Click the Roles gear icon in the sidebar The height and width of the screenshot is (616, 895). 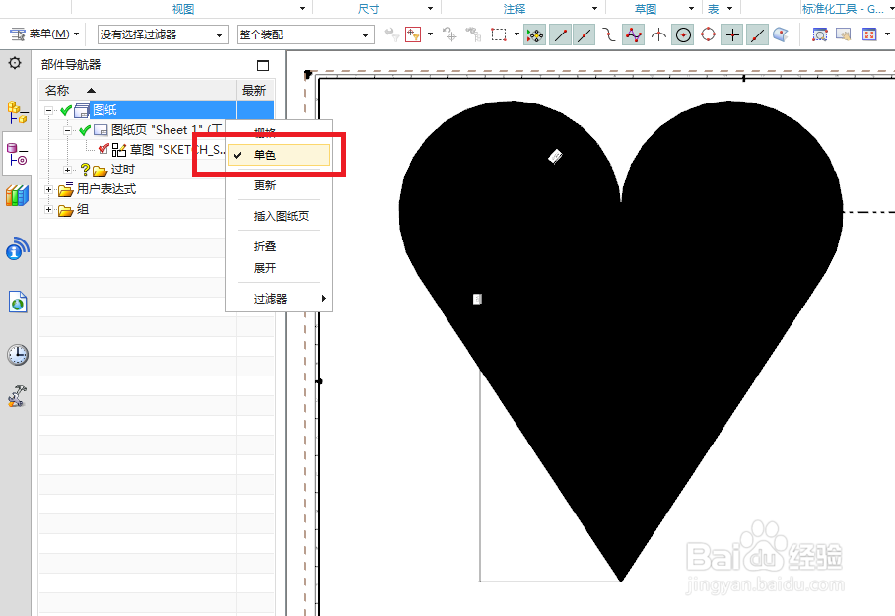pyautogui.click(x=17, y=62)
